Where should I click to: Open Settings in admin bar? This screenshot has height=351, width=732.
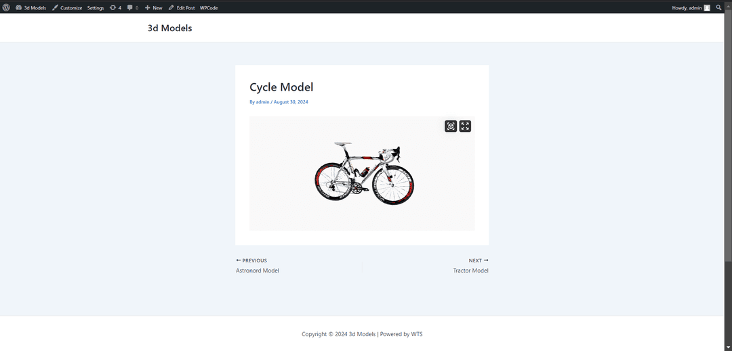pyautogui.click(x=96, y=8)
